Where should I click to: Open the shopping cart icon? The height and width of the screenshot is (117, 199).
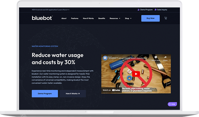pyautogui.click(x=166, y=18)
